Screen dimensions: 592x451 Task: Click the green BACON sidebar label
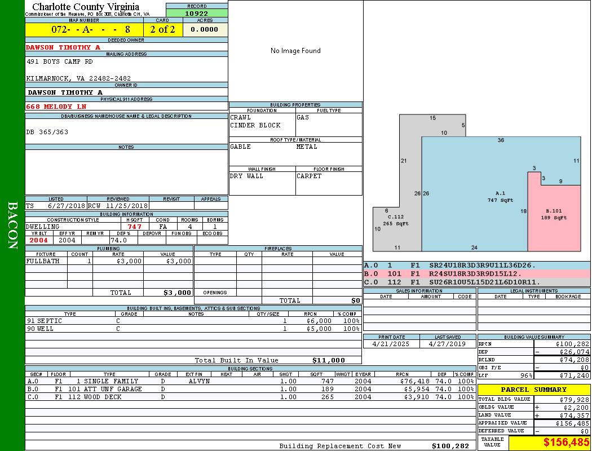(x=12, y=225)
